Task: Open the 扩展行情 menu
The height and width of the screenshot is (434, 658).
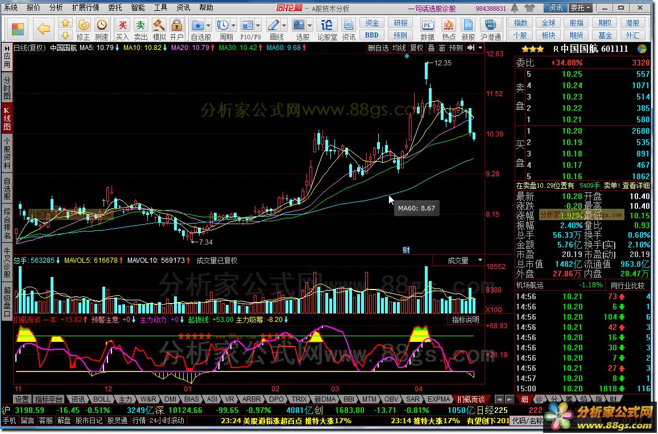Action: pos(85,7)
